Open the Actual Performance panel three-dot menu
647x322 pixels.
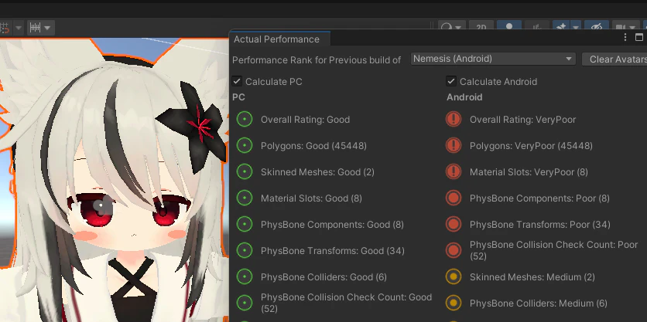click(625, 38)
